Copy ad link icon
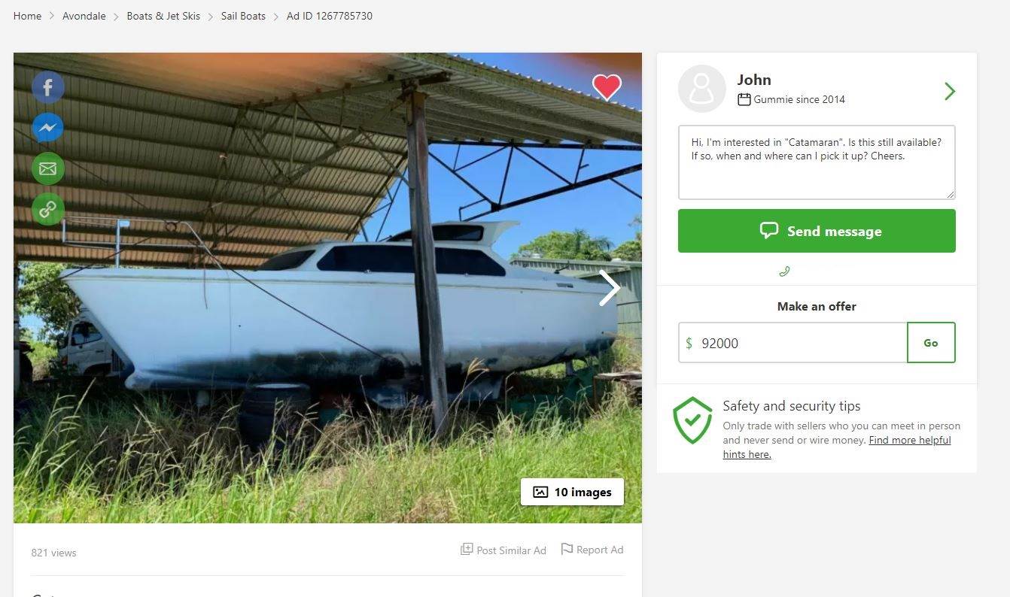 click(x=47, y=209)
